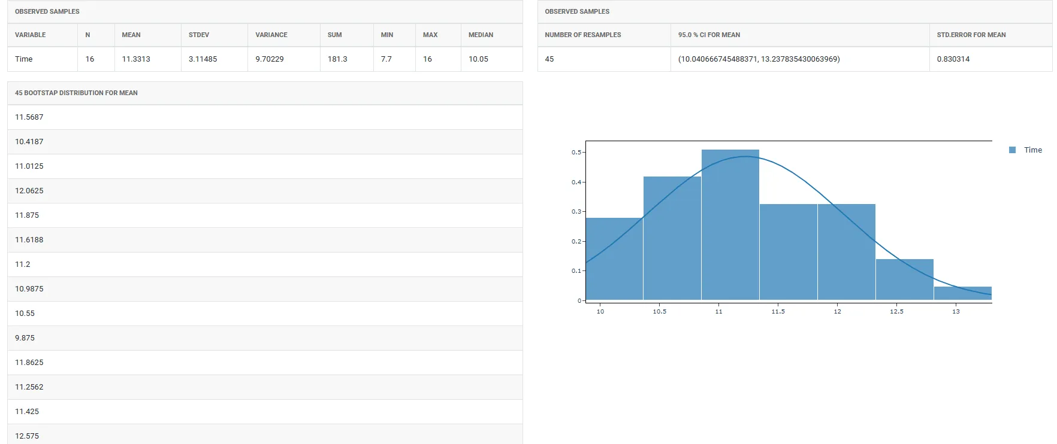Click the tallest histogram bar near 11
The image size is (1057, 444).
[x=730, y=225]
